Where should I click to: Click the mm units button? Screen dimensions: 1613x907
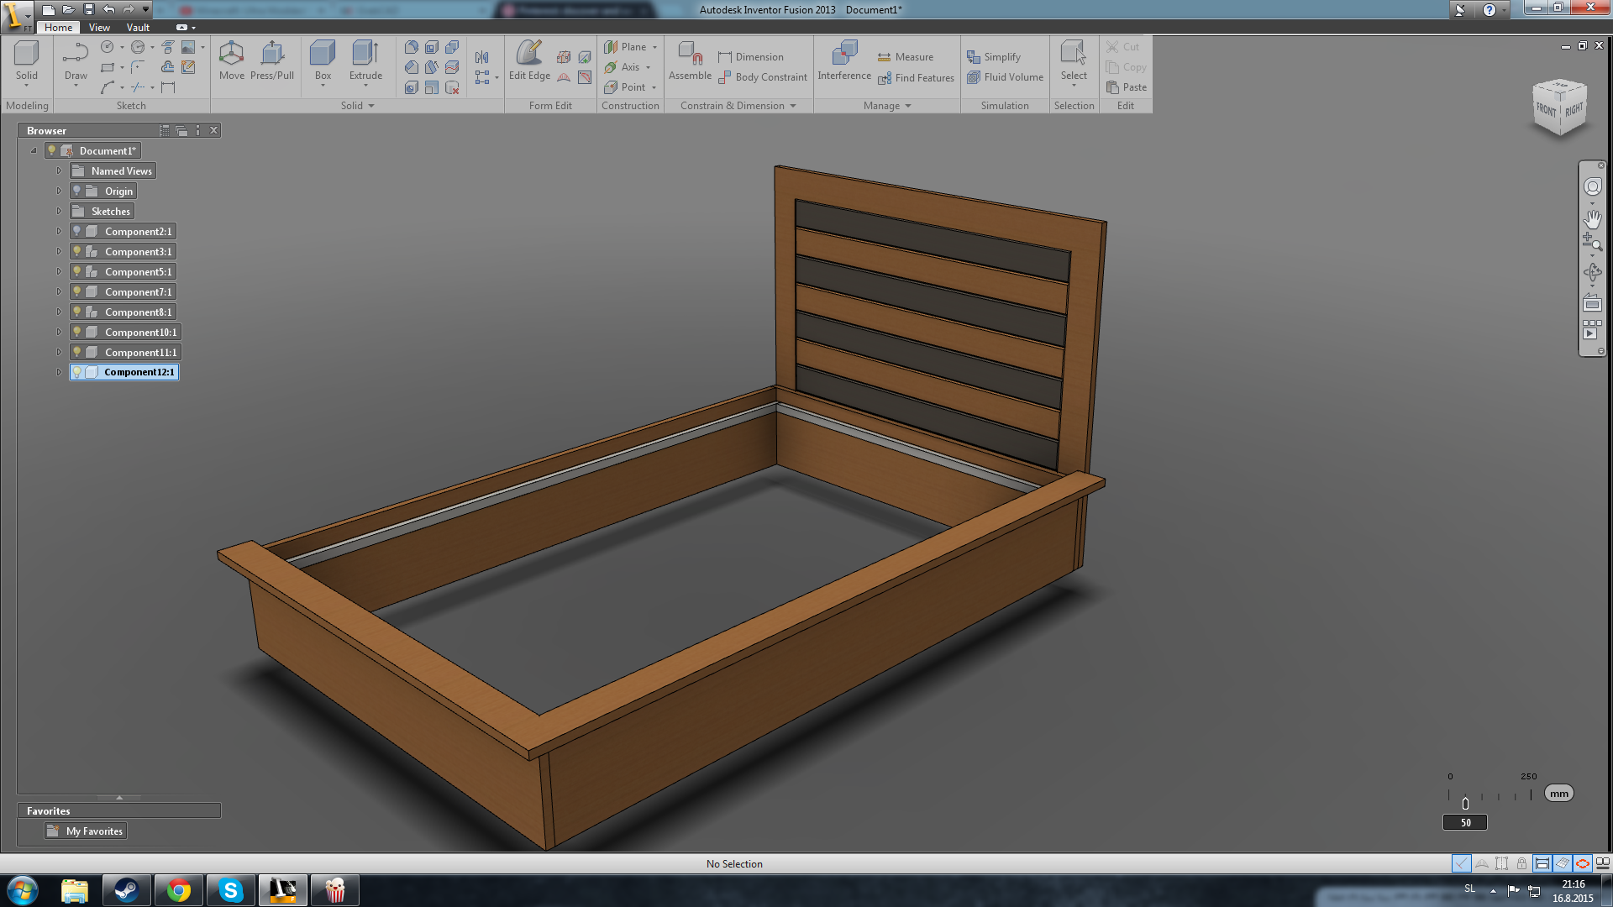pyautogui.click(x=1558, y=794)
